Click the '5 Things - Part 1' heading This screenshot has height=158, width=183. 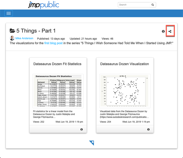click(36, 31)
